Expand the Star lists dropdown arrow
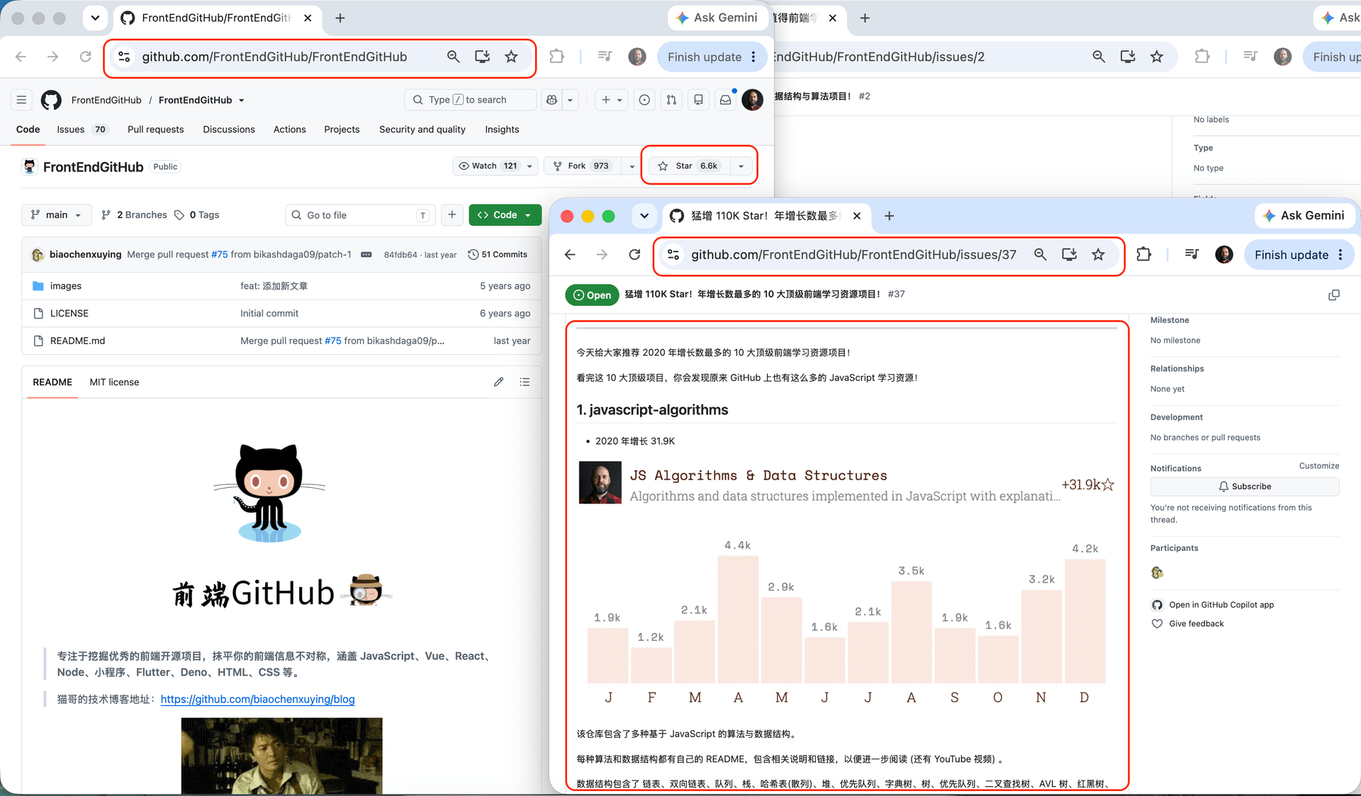1361x796 pixels. 741,166
